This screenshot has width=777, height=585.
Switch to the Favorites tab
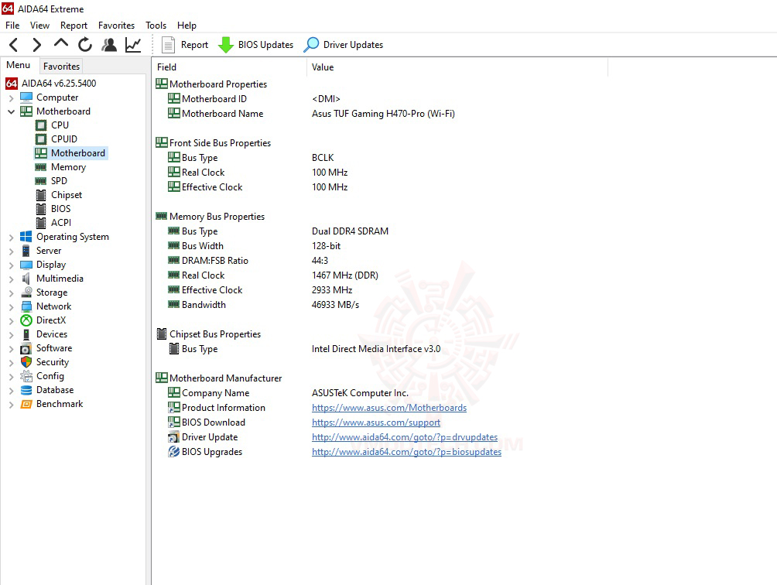(60, 66)
